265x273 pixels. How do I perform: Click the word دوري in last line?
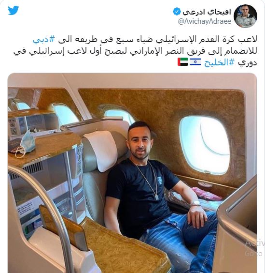pos(247,62)
